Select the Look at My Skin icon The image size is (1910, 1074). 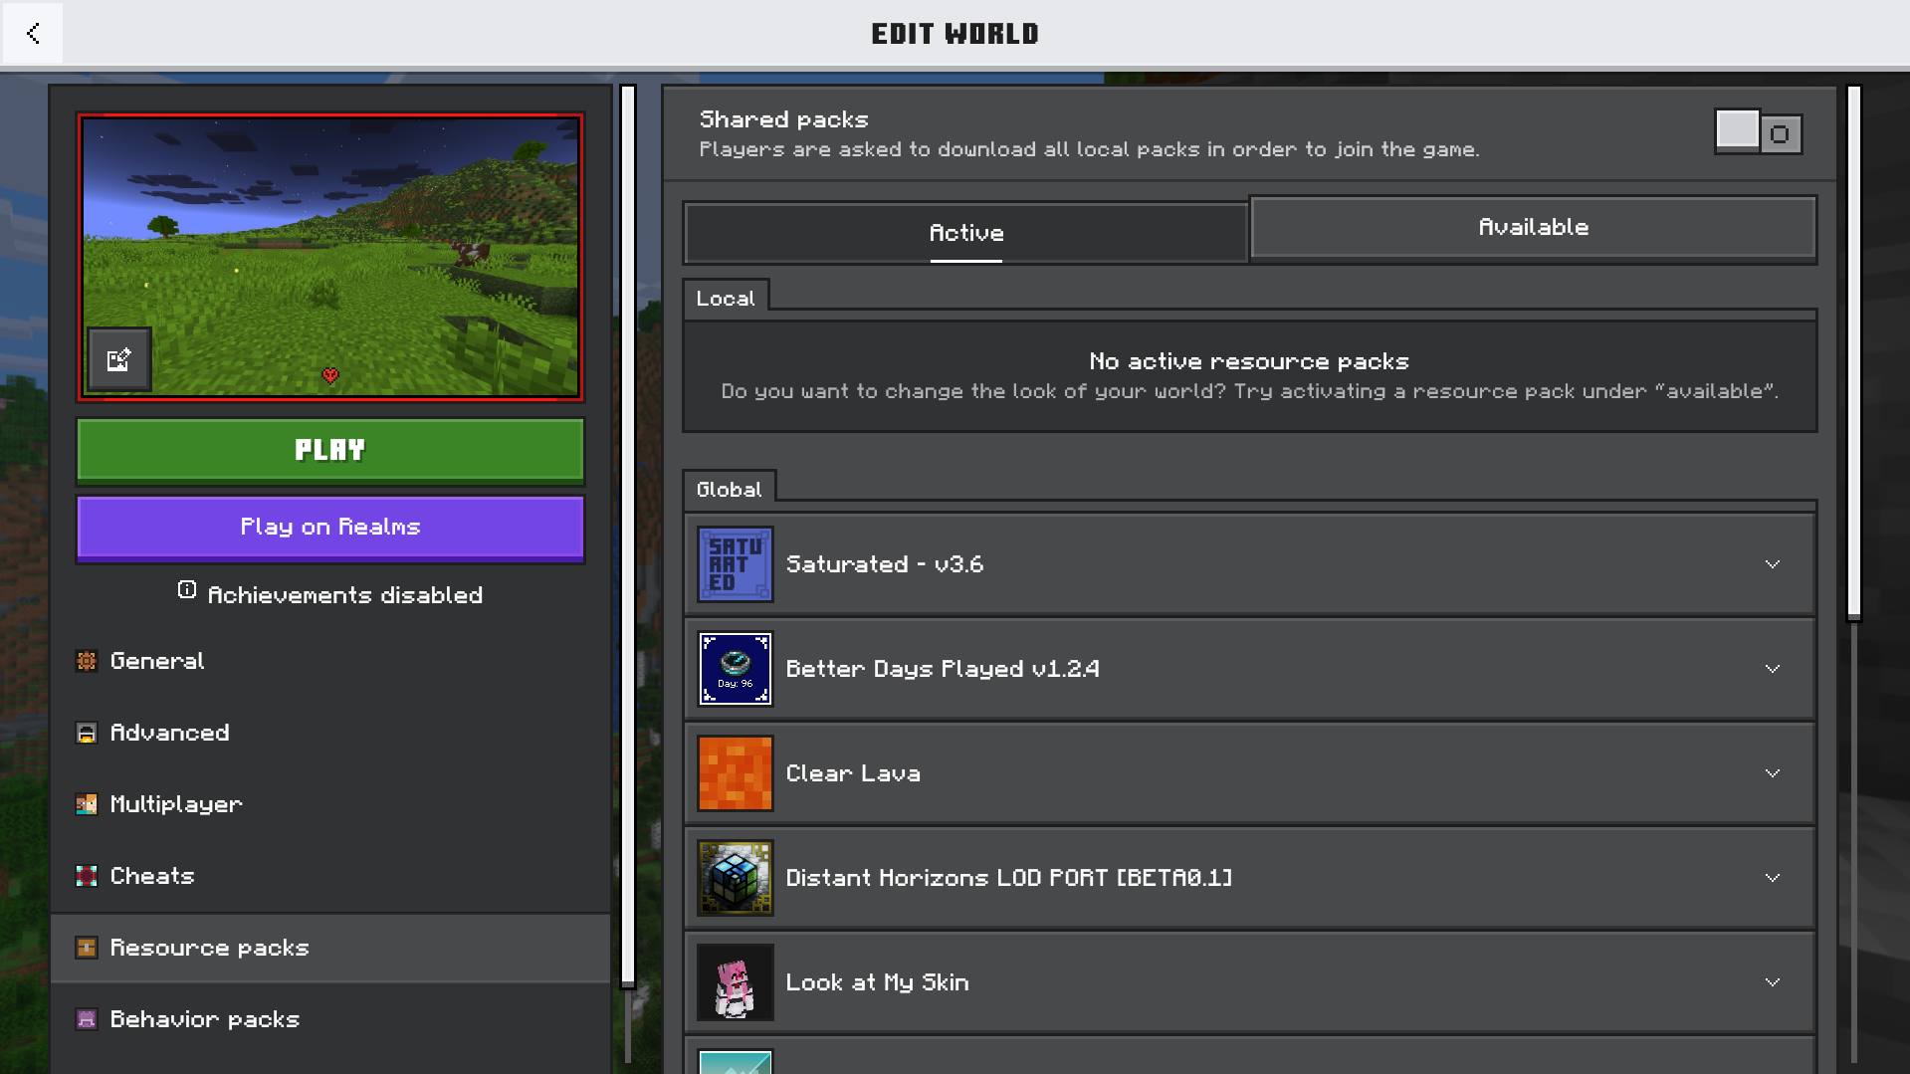736,982
